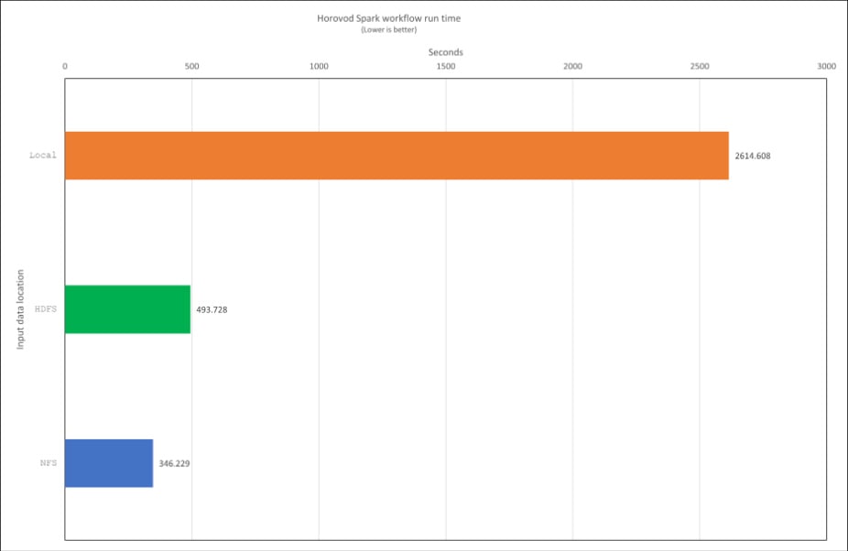The height and width of the screenshot is (551, 848).
Task: Click the 'HDFS' category label
Action: pos(45,309)
